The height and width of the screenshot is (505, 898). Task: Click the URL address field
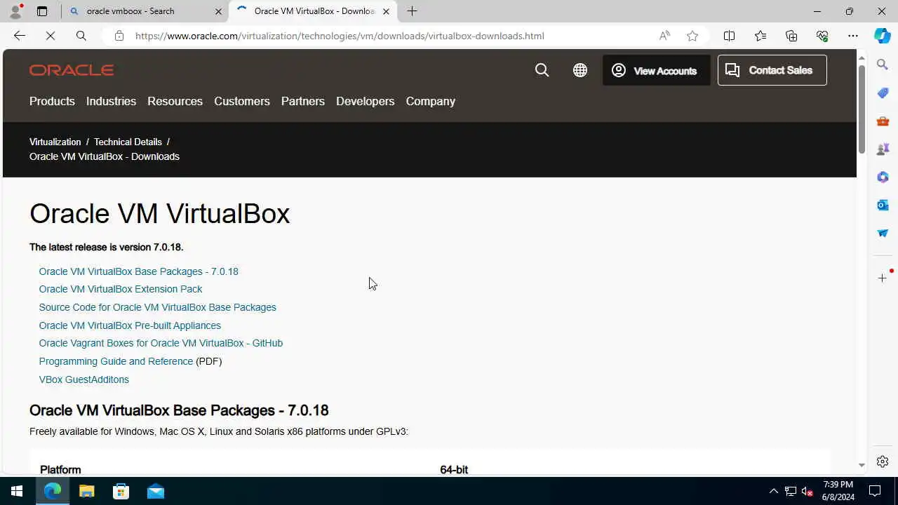click(x=340, y=36)
